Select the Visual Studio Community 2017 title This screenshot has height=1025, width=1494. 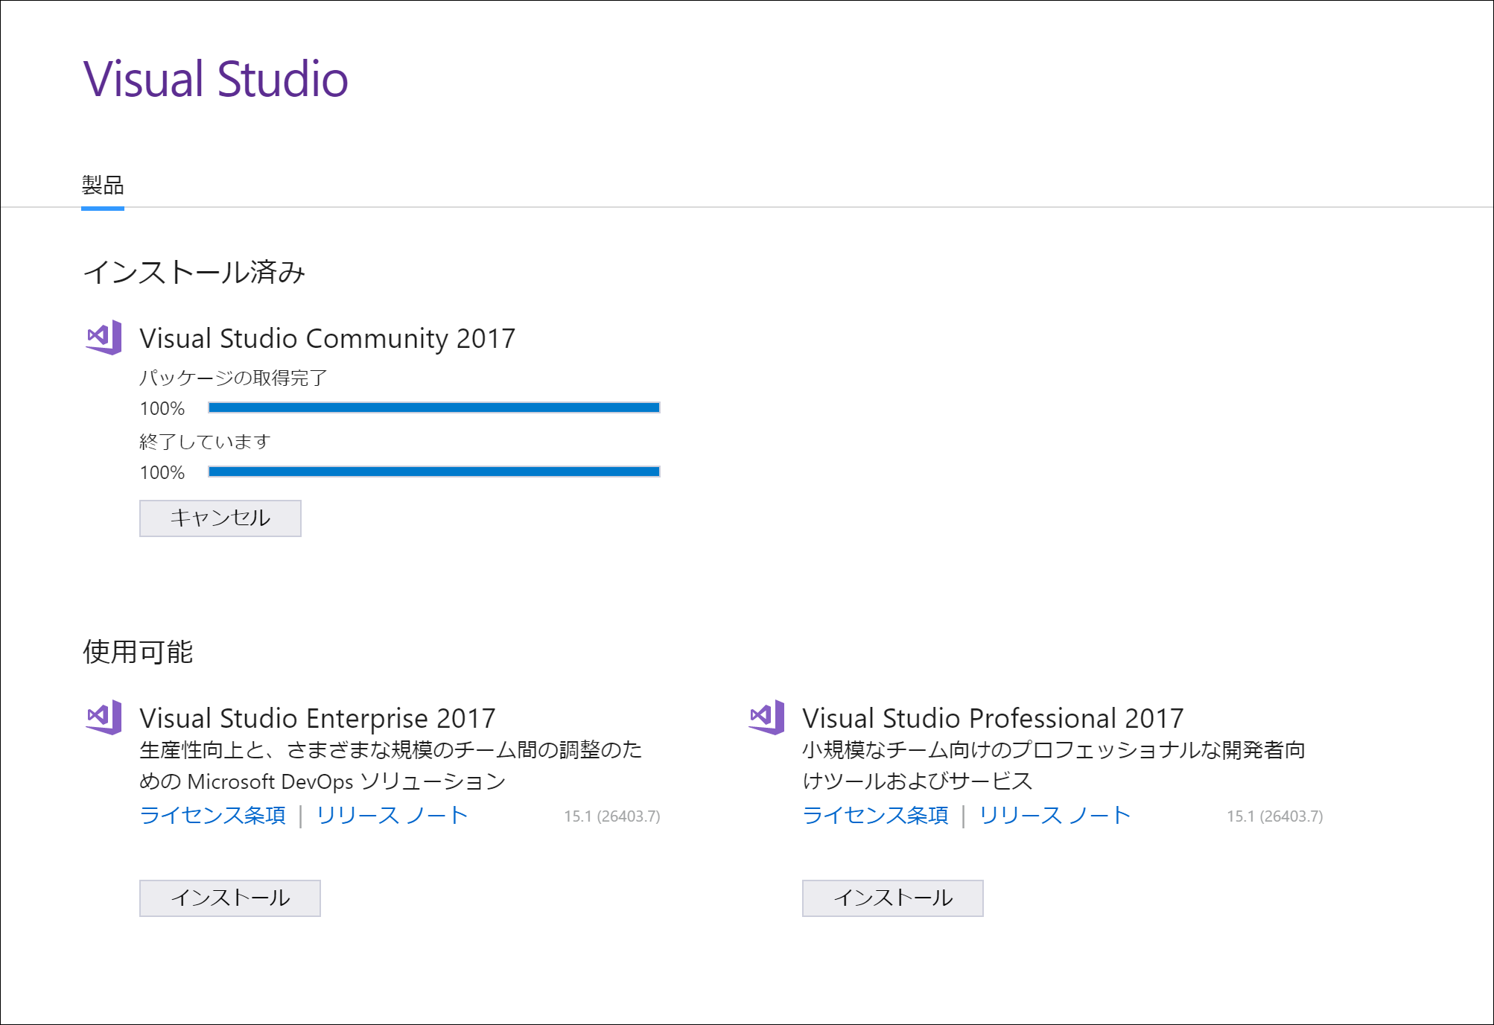tap(328, 337)
